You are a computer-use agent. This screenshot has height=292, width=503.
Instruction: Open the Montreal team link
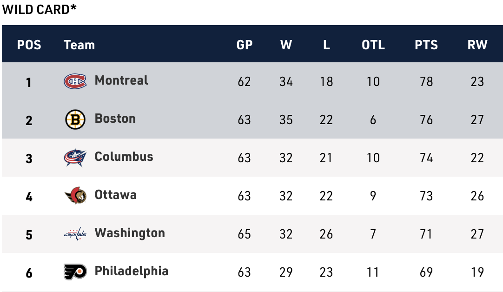[x=121, y=80]
